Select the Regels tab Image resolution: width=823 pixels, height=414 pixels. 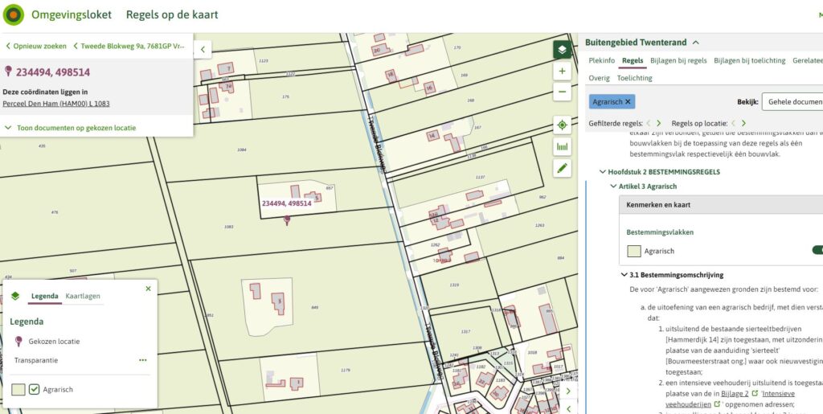point(633,60)
